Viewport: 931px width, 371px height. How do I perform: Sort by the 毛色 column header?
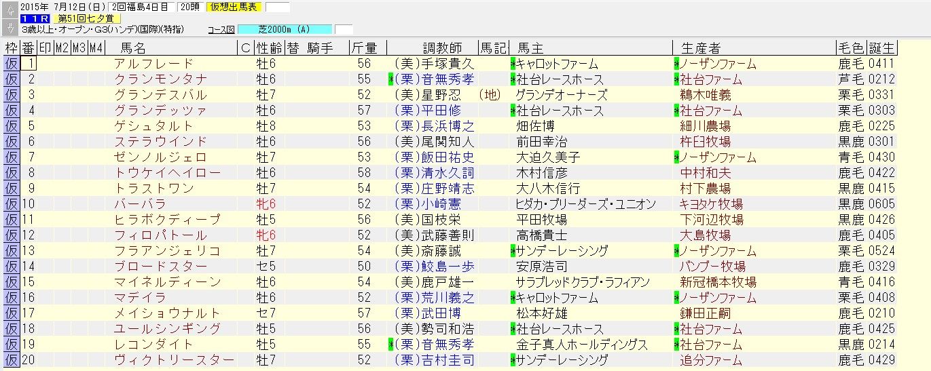(852, 48)
